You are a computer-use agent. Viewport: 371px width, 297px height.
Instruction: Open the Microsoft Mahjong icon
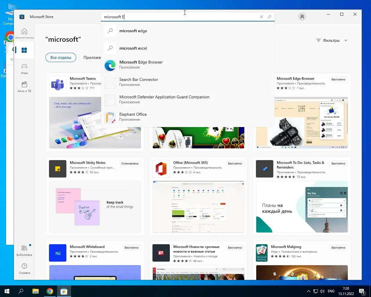pyautogui.click(x=262, y=253)
